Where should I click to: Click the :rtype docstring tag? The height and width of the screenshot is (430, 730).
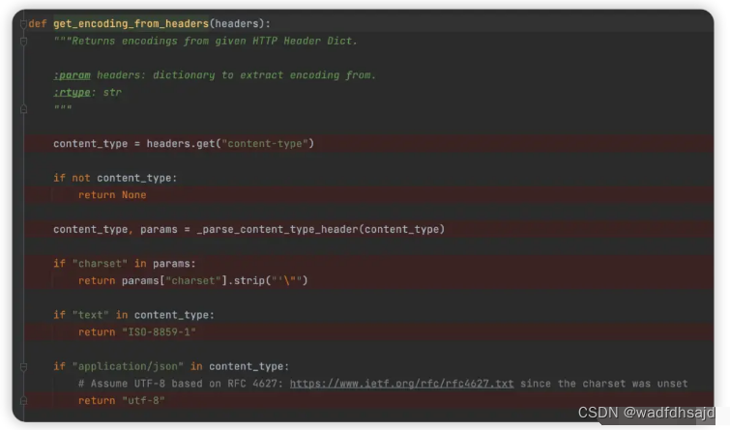(x=72, y=93)
